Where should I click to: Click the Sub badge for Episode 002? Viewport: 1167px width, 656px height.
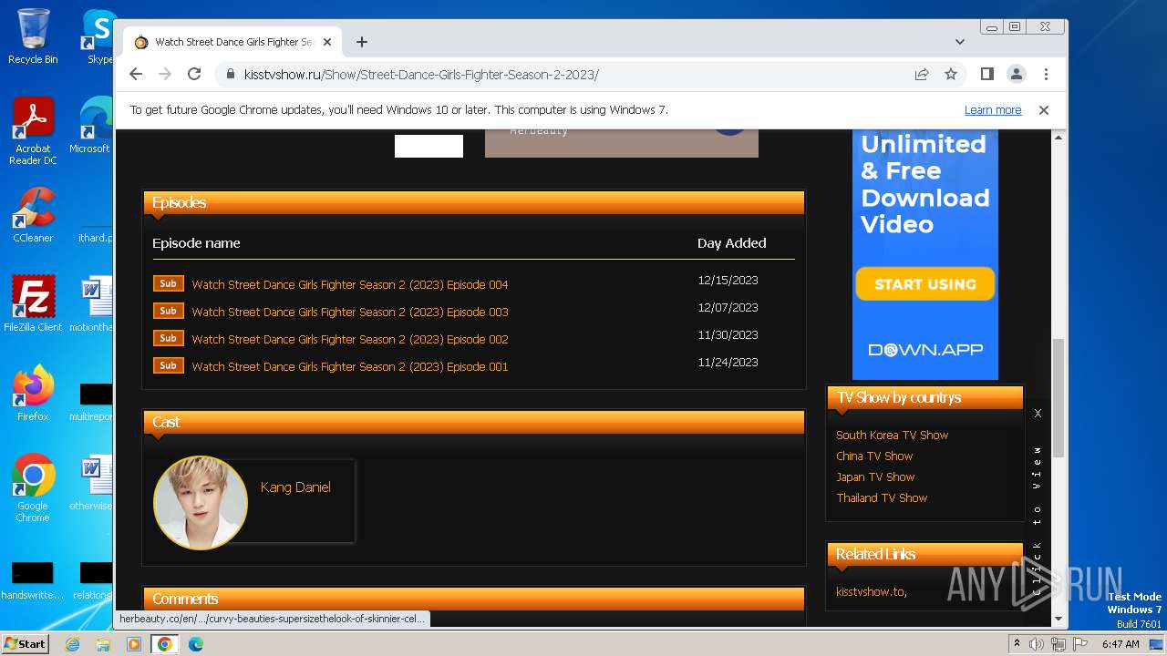[x=169, y=338]
